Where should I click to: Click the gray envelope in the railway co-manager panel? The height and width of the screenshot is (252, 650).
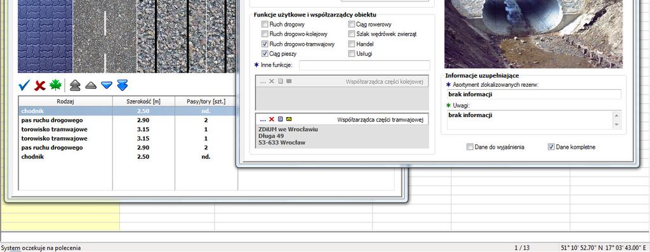click(289, 81)
